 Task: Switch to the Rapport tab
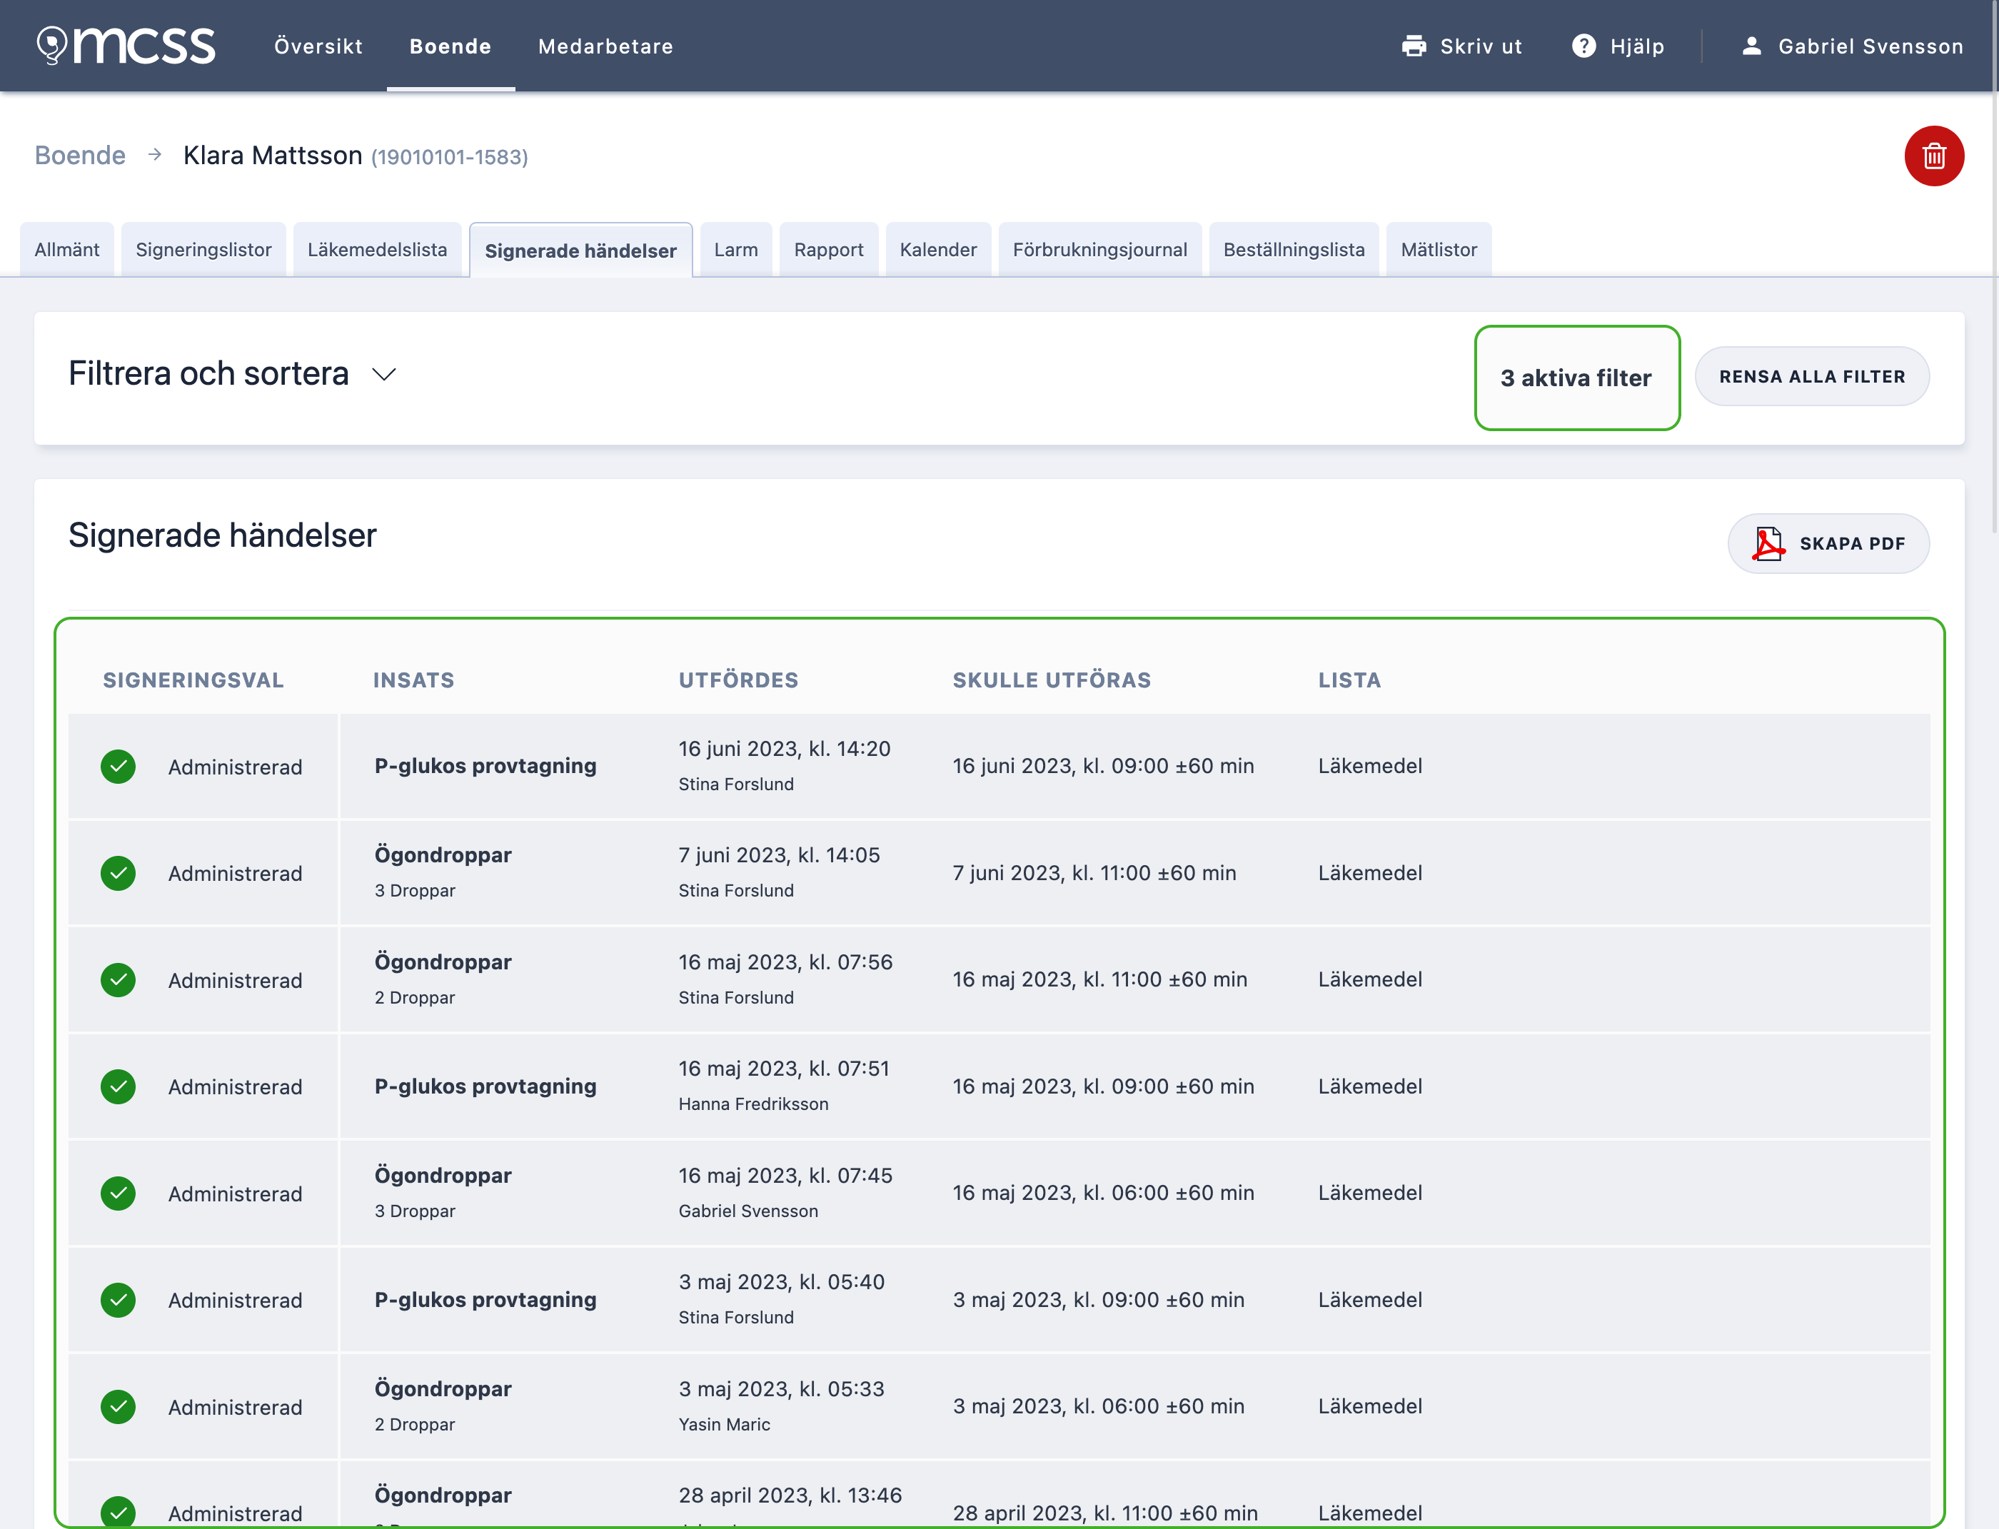(x=830, y=249)
